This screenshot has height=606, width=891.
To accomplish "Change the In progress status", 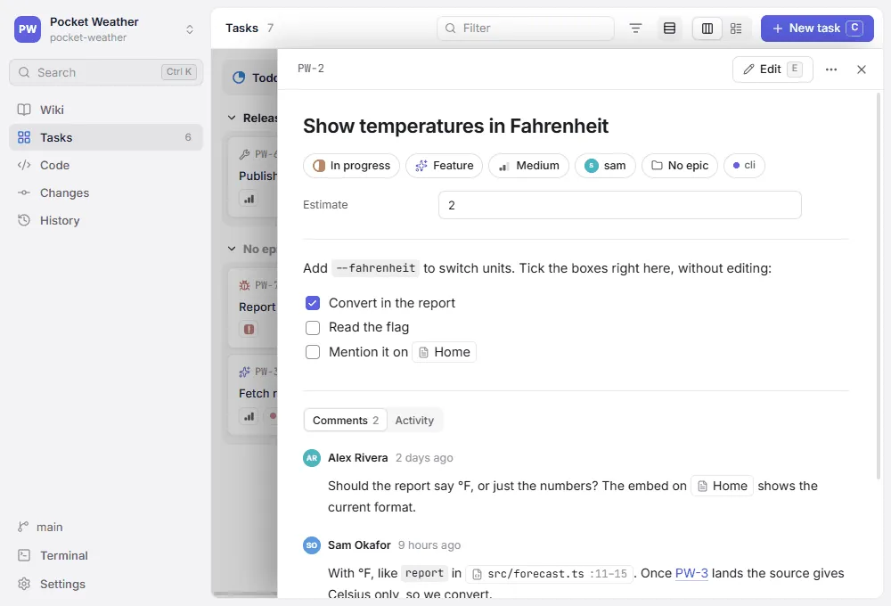I will pos(351,166).
